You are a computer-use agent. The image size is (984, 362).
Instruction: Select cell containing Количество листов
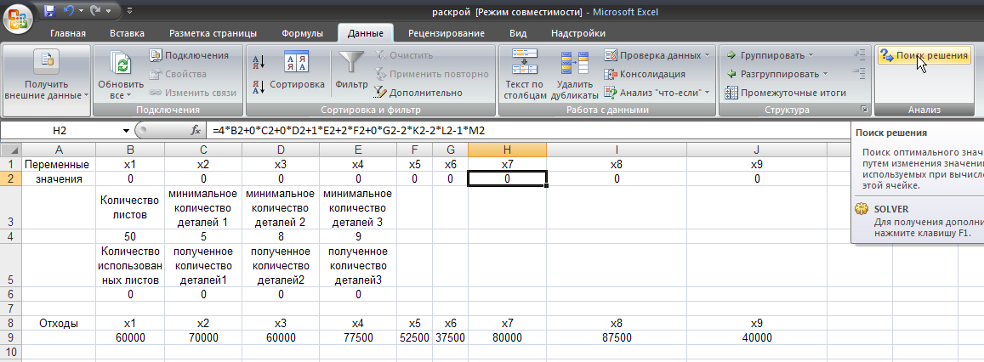[x=130, y=207]
